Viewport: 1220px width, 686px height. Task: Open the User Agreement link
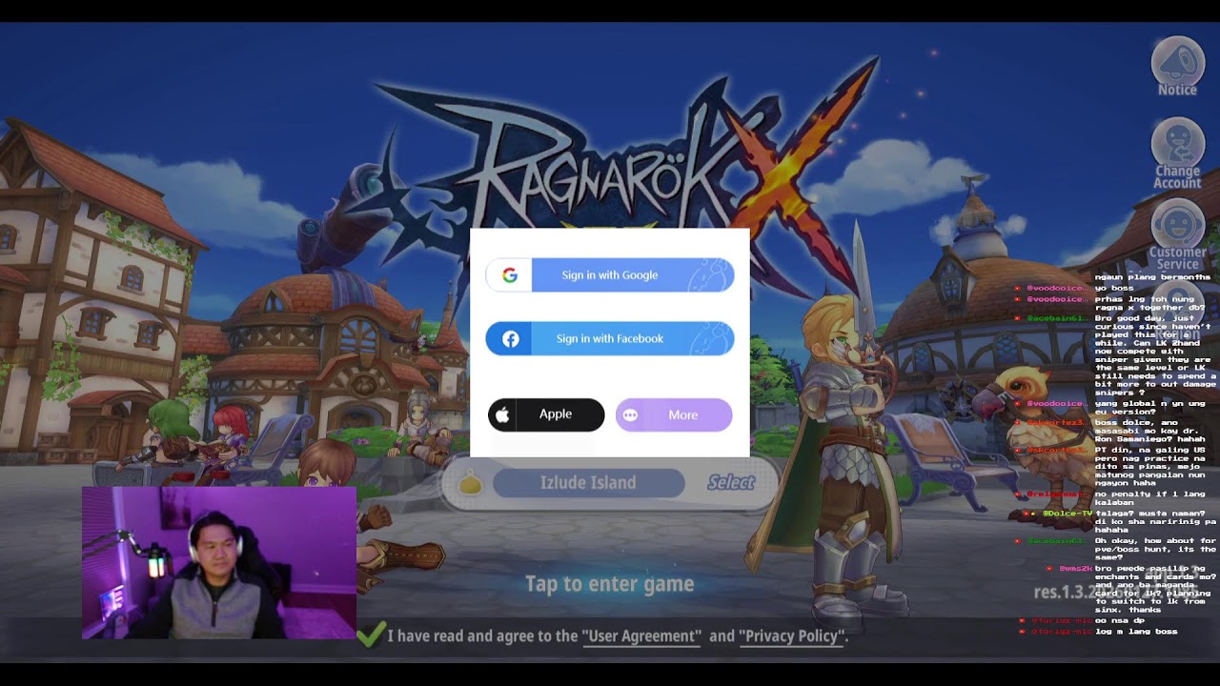[641, 636]
